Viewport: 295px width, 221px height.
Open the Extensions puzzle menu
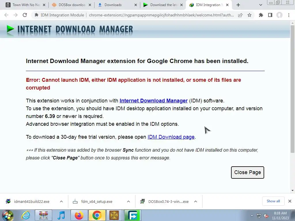(x=261, y=15)
